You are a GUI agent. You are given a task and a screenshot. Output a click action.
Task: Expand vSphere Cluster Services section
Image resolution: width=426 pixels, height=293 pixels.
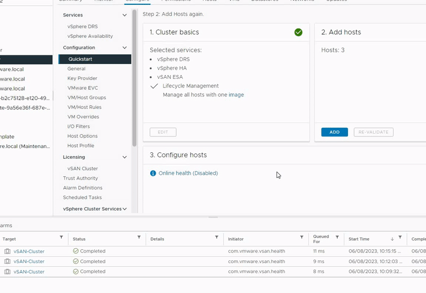tap(125, 209)
